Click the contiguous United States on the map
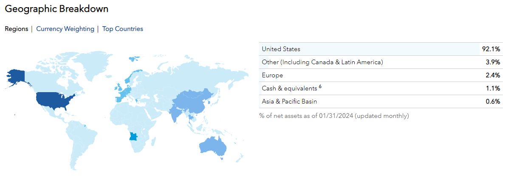Image resolution: width=508 pixels, height=183 pixels. 54,100
